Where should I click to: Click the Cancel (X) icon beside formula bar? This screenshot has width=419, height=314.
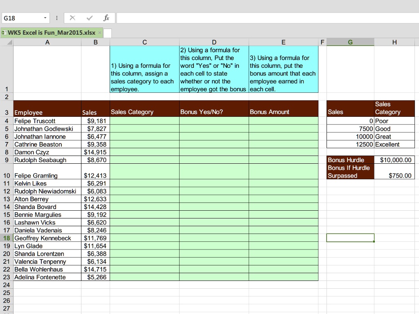coord(72,18)
